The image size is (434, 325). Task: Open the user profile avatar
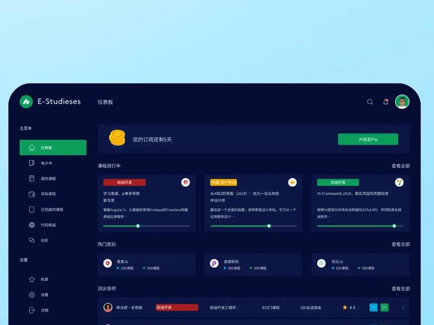[402, 102]
